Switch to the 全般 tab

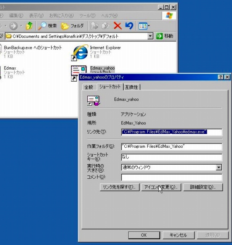point(89,87)
